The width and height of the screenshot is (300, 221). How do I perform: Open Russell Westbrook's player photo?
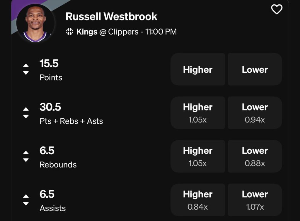(36, 23)
